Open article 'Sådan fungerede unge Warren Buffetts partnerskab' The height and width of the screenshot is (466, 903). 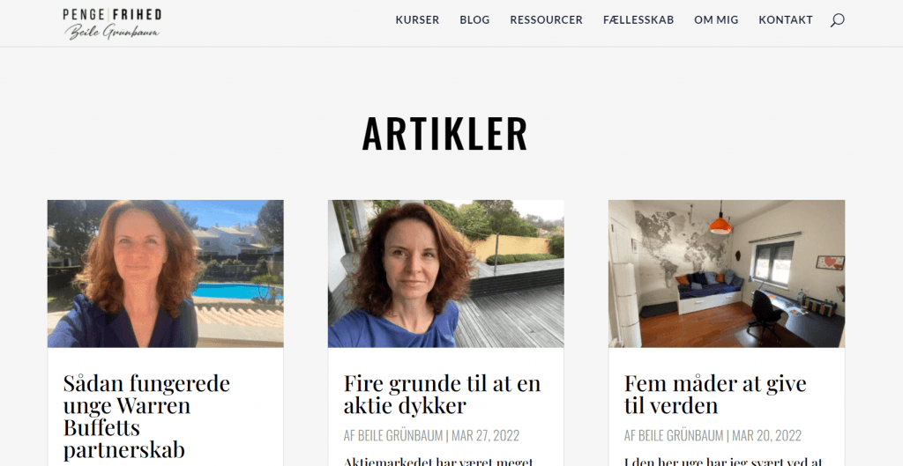pyautogui.click(x=147, y=416)
